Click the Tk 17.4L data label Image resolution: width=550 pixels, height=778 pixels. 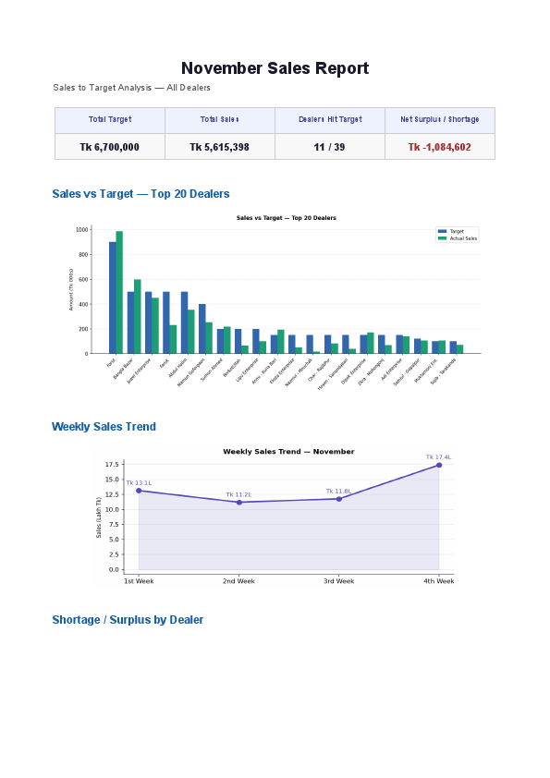click(x=439, y=457)
